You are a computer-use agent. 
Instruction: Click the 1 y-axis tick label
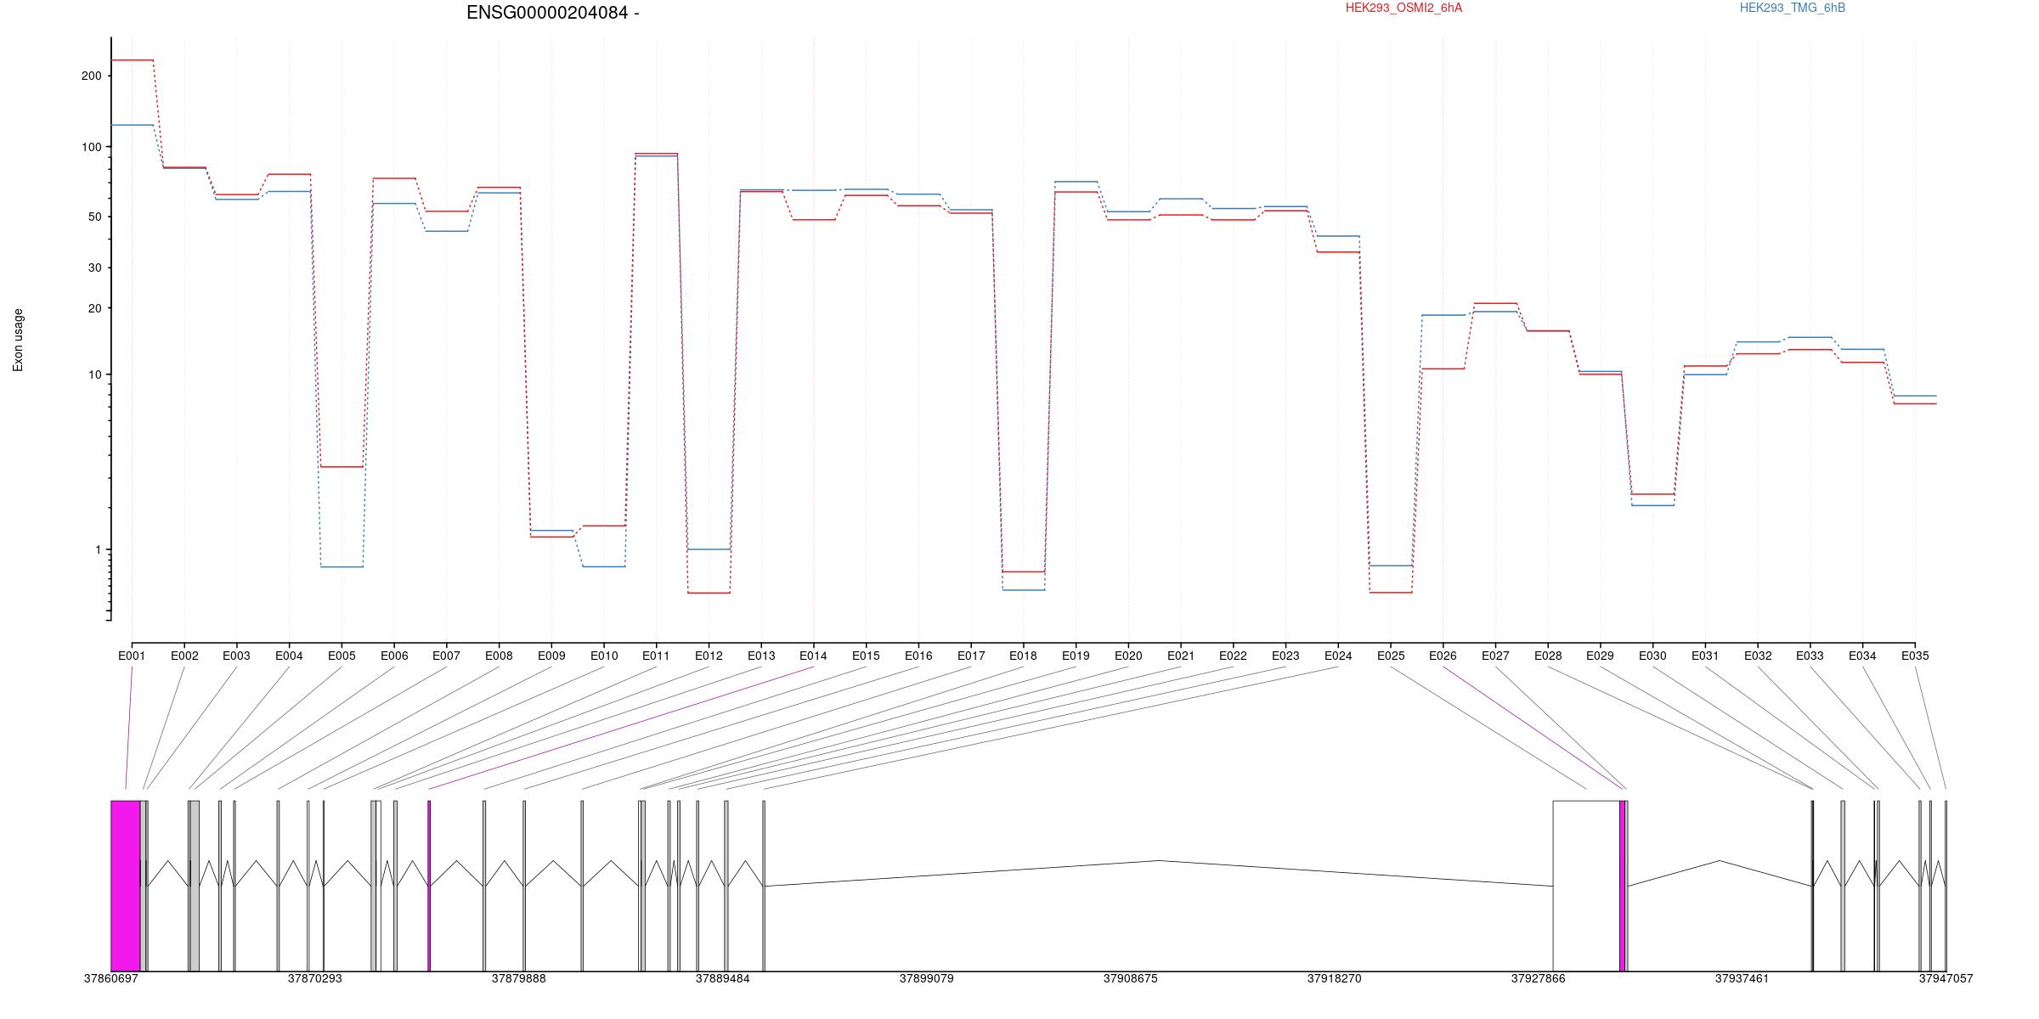(98, 549)
